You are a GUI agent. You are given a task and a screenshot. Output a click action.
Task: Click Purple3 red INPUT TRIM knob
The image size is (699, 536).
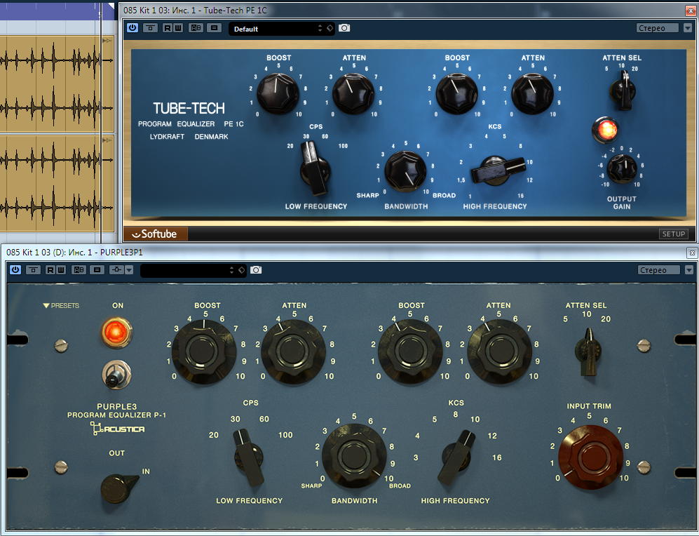coord(590,457)
